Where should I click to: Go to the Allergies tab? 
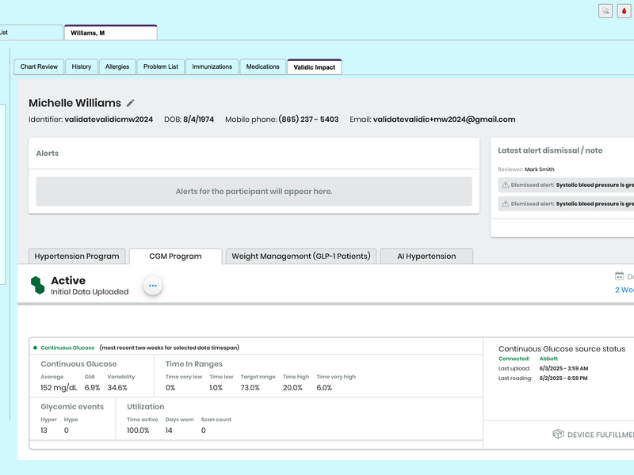[117, 67]
